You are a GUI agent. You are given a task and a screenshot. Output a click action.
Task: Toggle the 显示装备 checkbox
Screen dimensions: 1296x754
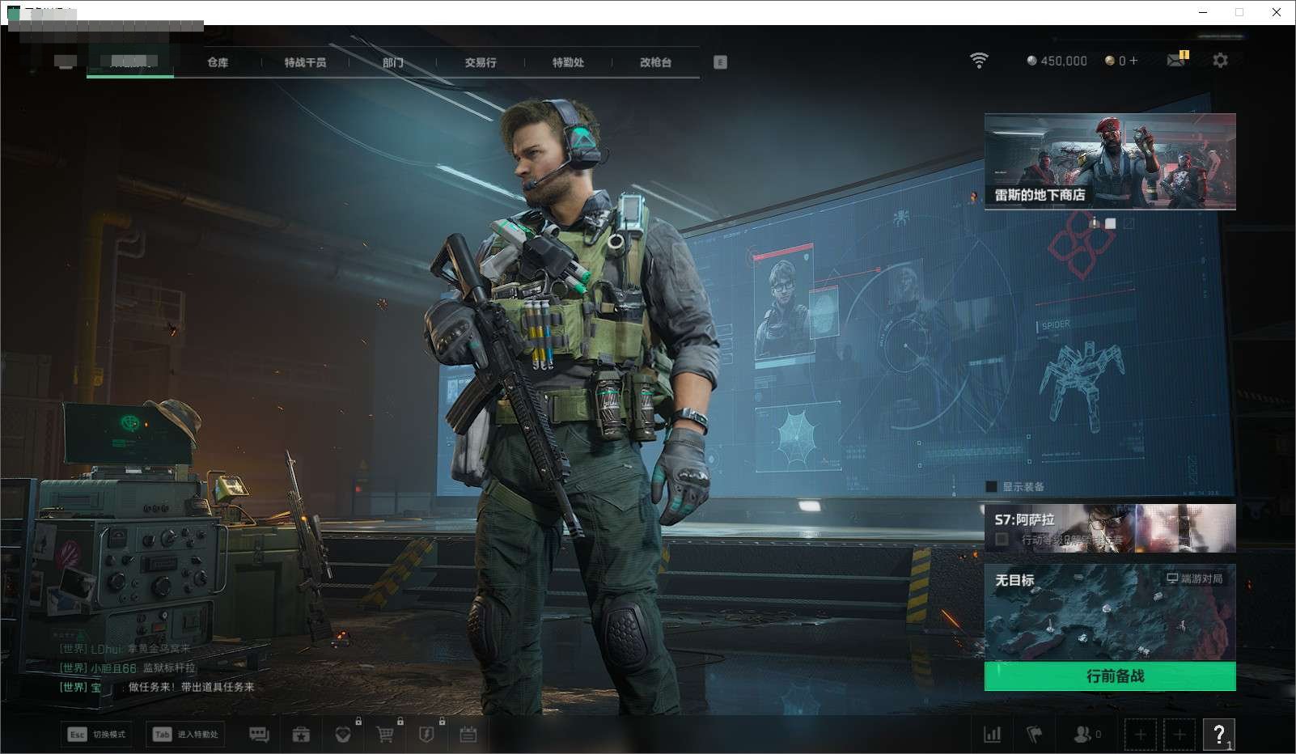[x=991, y=487]
